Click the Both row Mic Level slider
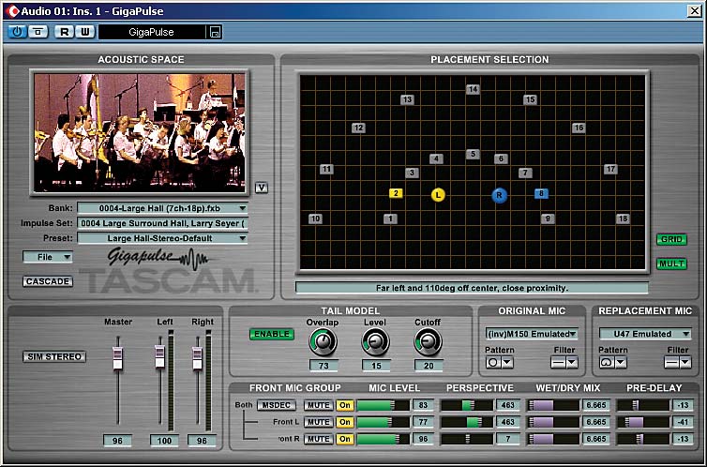The height and width of the screenshot is (467, 707). pyautogui.click(x=384, y=405)
